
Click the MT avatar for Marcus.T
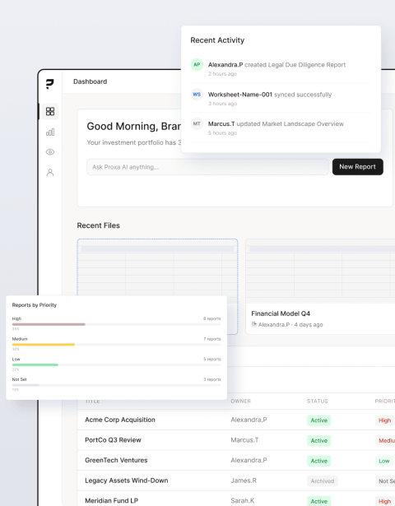(x=197, y=124)
